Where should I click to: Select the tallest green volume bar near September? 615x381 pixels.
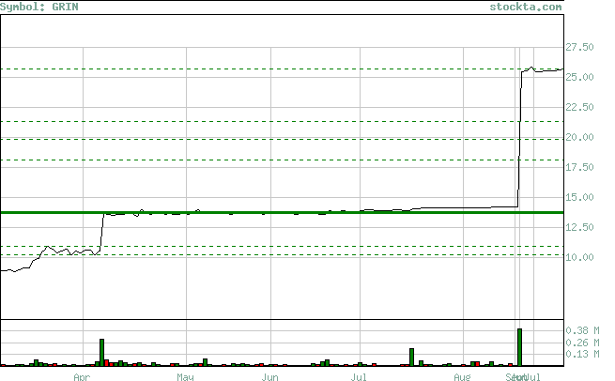(519, 347)
